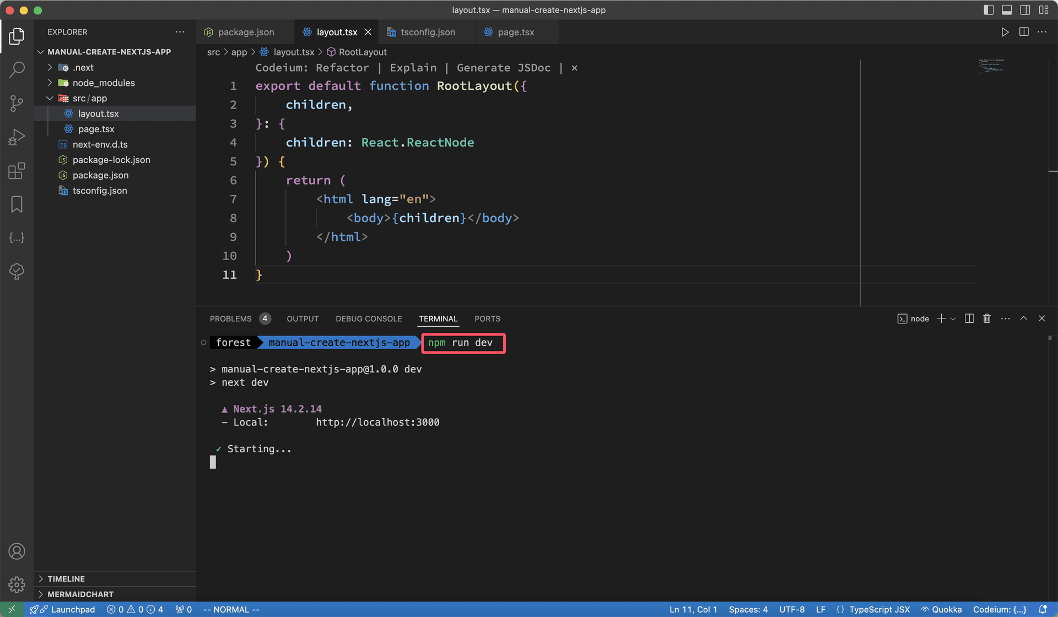Split the terminal pane
The height and width of the screenshot is (617, 1058).
(x=969, y=318)
